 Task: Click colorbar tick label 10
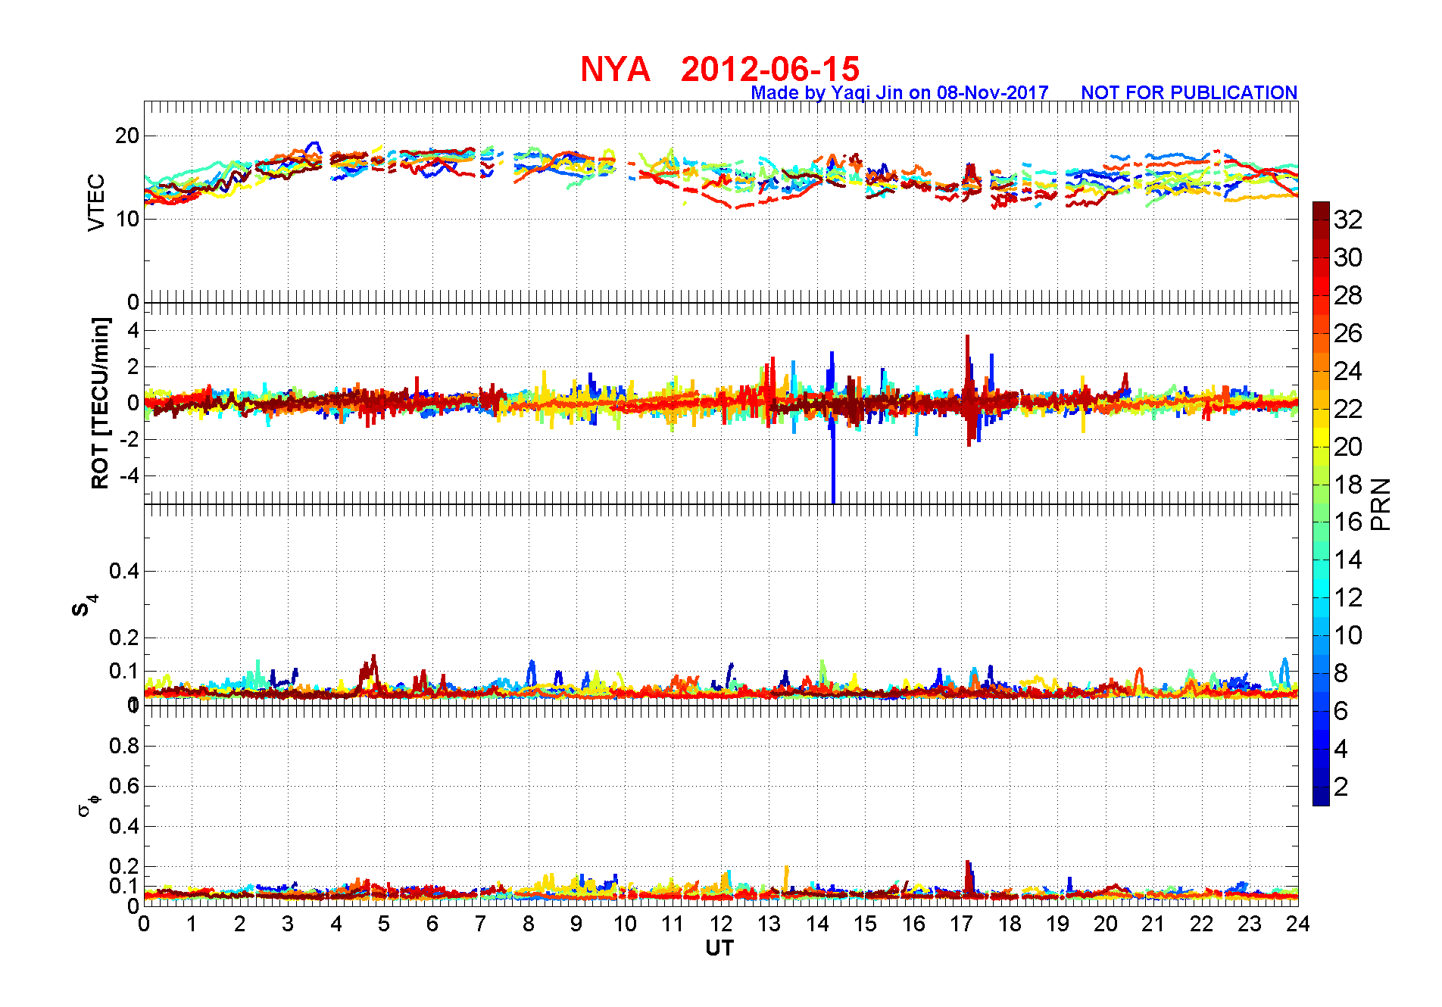[1348, 635]
